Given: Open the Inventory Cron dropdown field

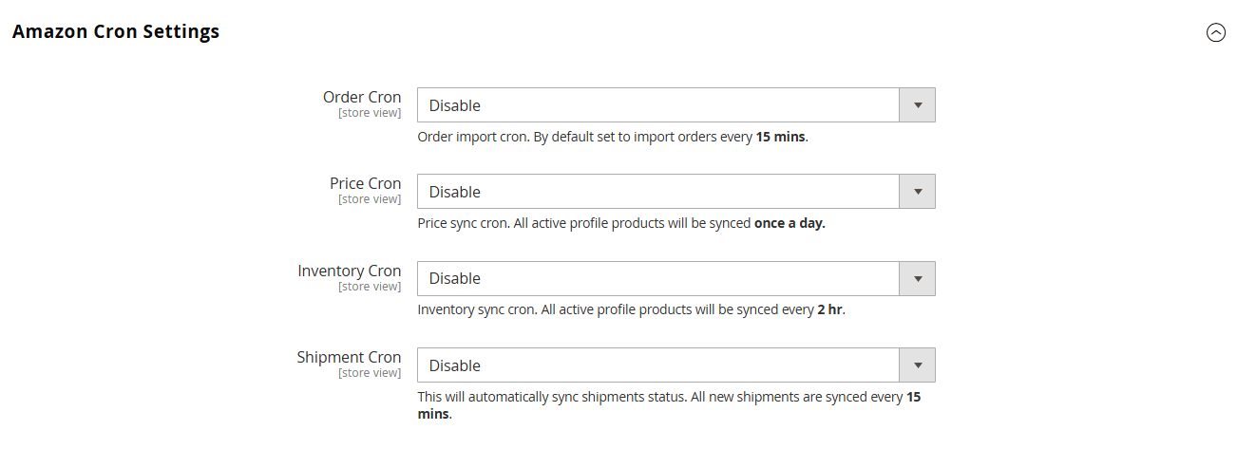Looking at the screenshot, I should [658, 278].
